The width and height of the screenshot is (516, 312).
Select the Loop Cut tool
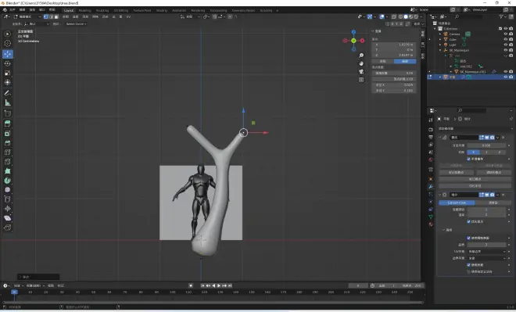tap(7, 152)
